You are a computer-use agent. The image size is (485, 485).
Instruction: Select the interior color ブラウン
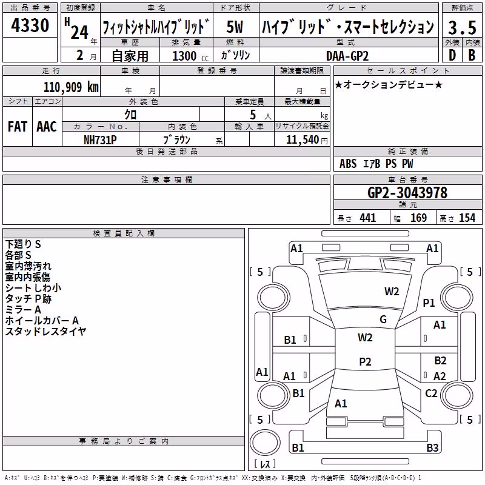click(176, 139)
